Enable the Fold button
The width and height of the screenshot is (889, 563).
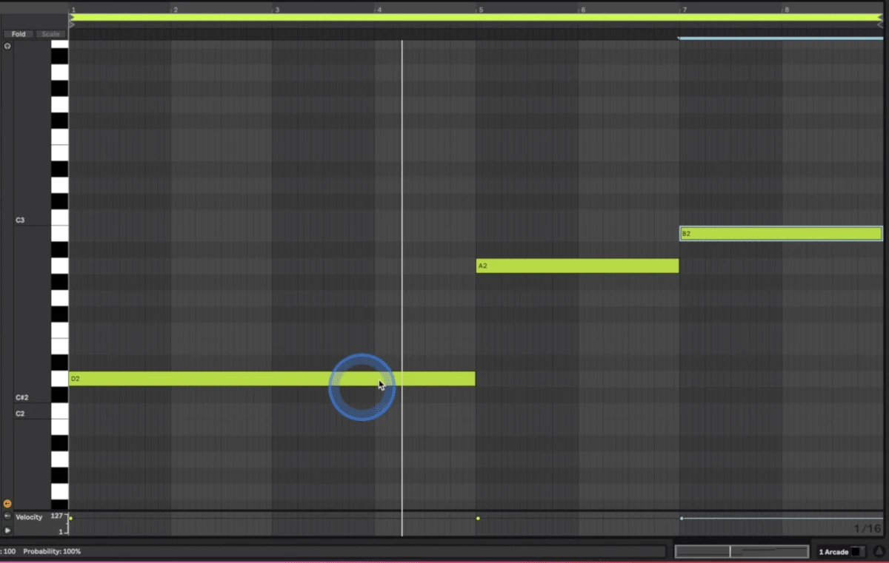pyautogui.click(x=19, y=34)
